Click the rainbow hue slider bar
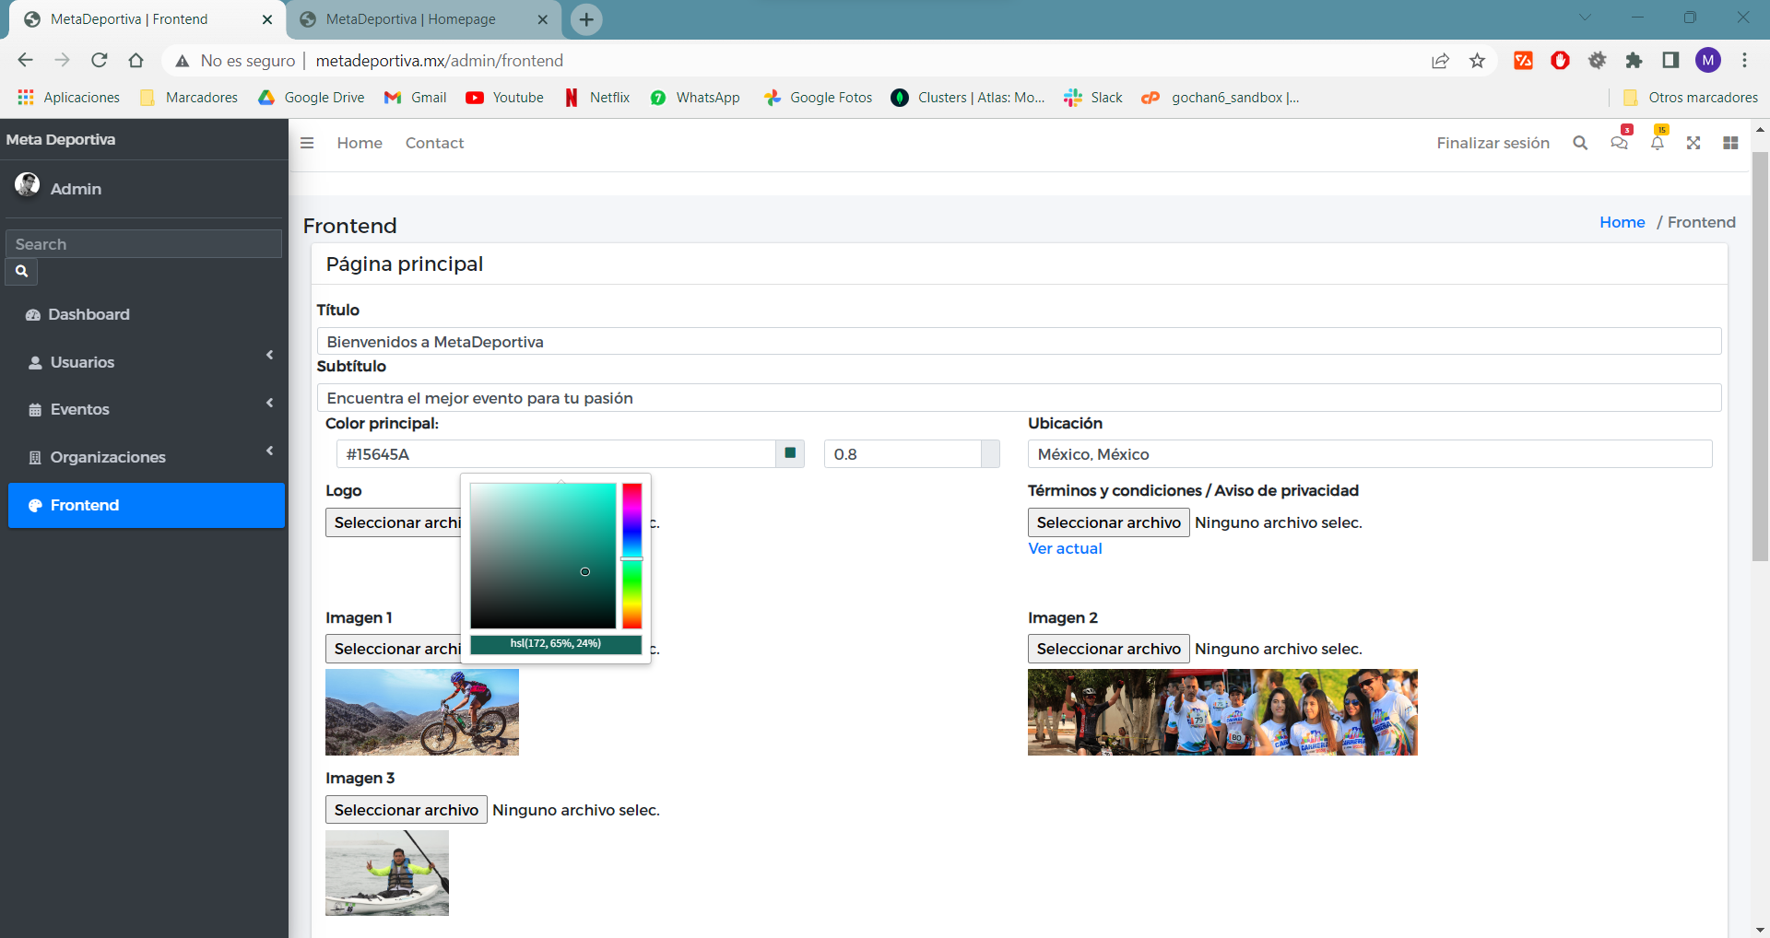This screenshot has height=938, width=1770. [631, 556]
